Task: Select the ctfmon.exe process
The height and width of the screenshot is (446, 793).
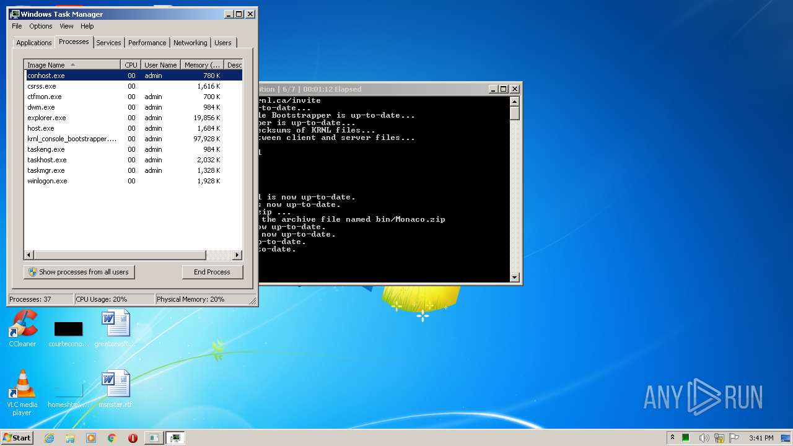Action: (133, 97)
